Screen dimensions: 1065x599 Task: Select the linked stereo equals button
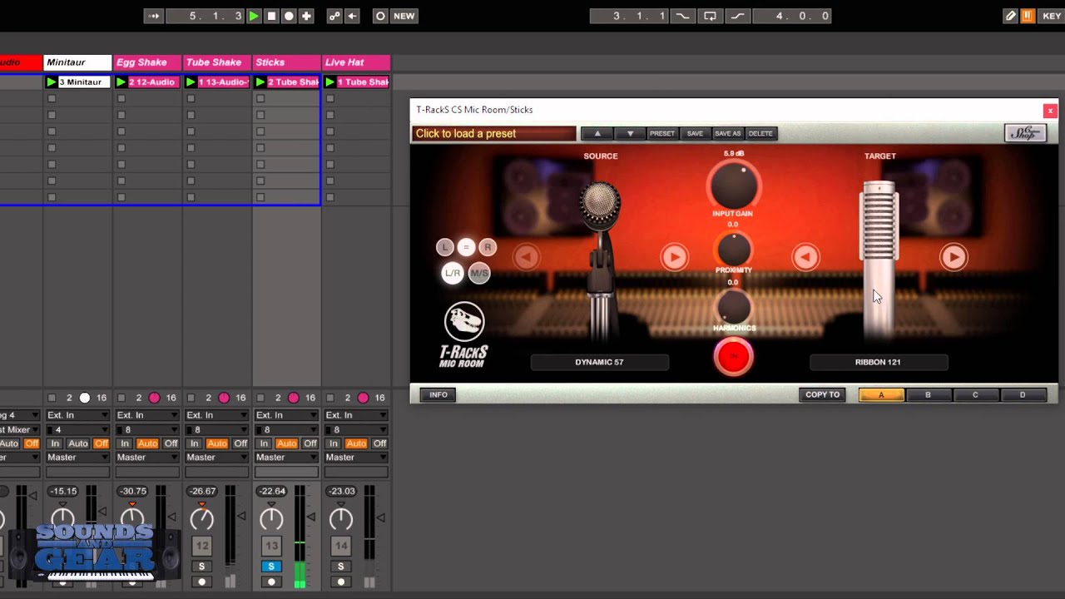pos(466,246)
